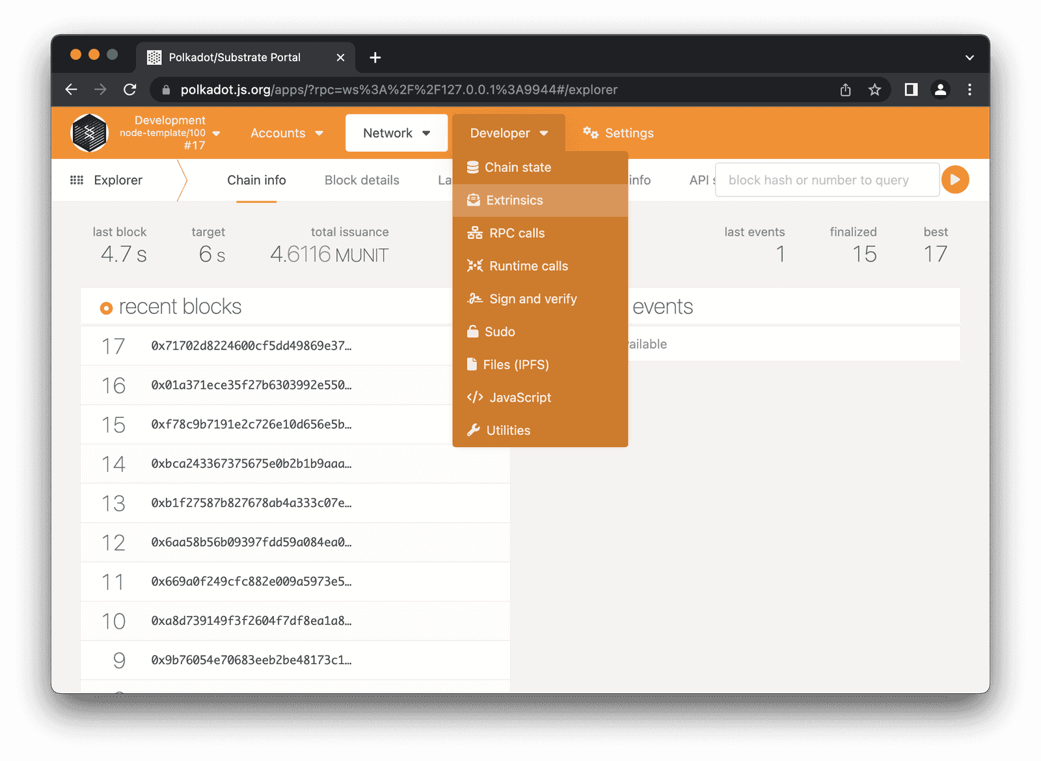Select Runtime calls
Screen dimensions: 1041x761
(x=528, y=266)
